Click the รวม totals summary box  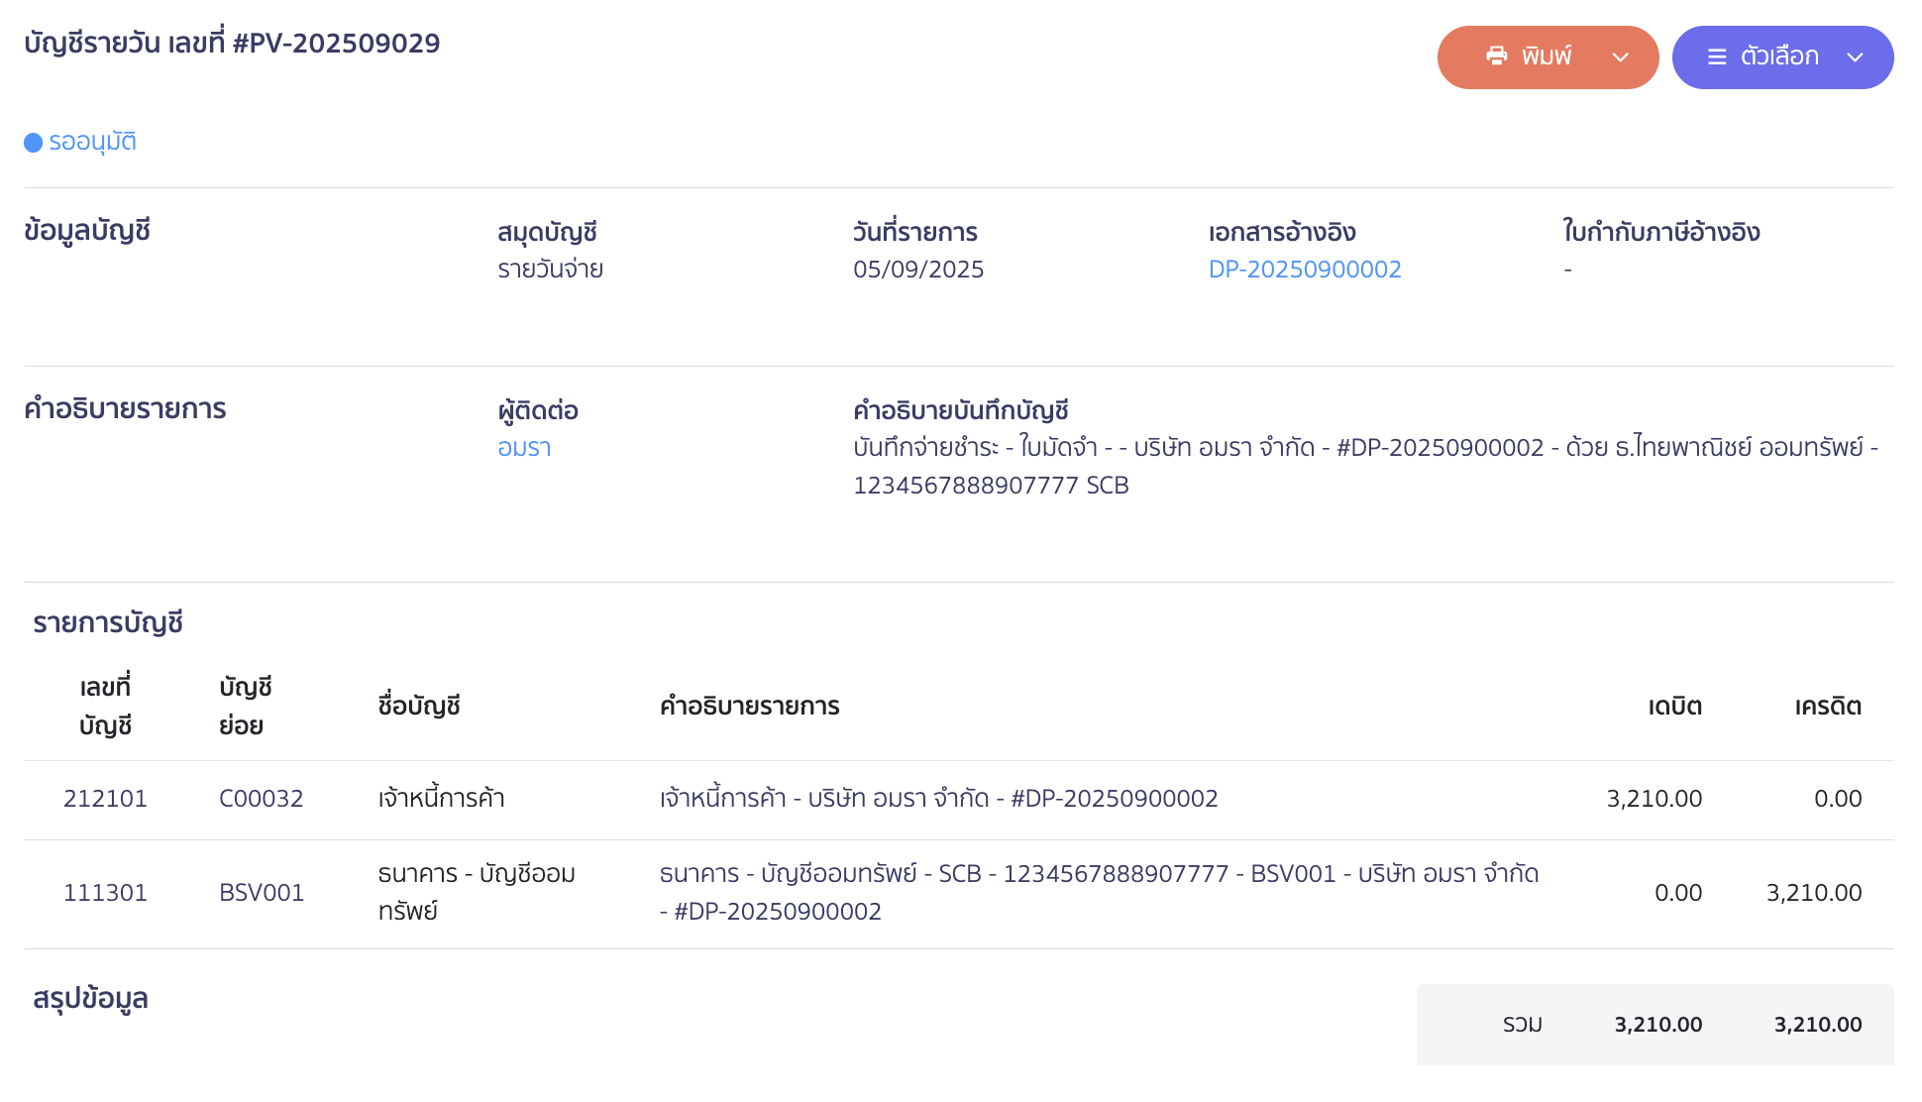[1655, 1025]
